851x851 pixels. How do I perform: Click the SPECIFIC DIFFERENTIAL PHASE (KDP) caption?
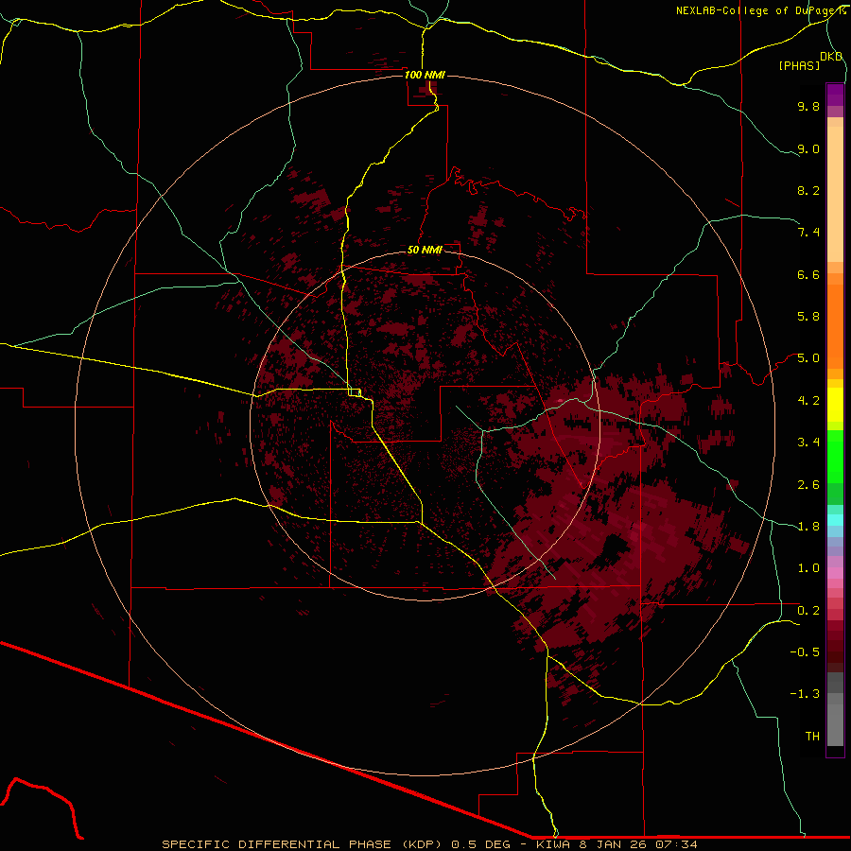click(x=303, y=844)
